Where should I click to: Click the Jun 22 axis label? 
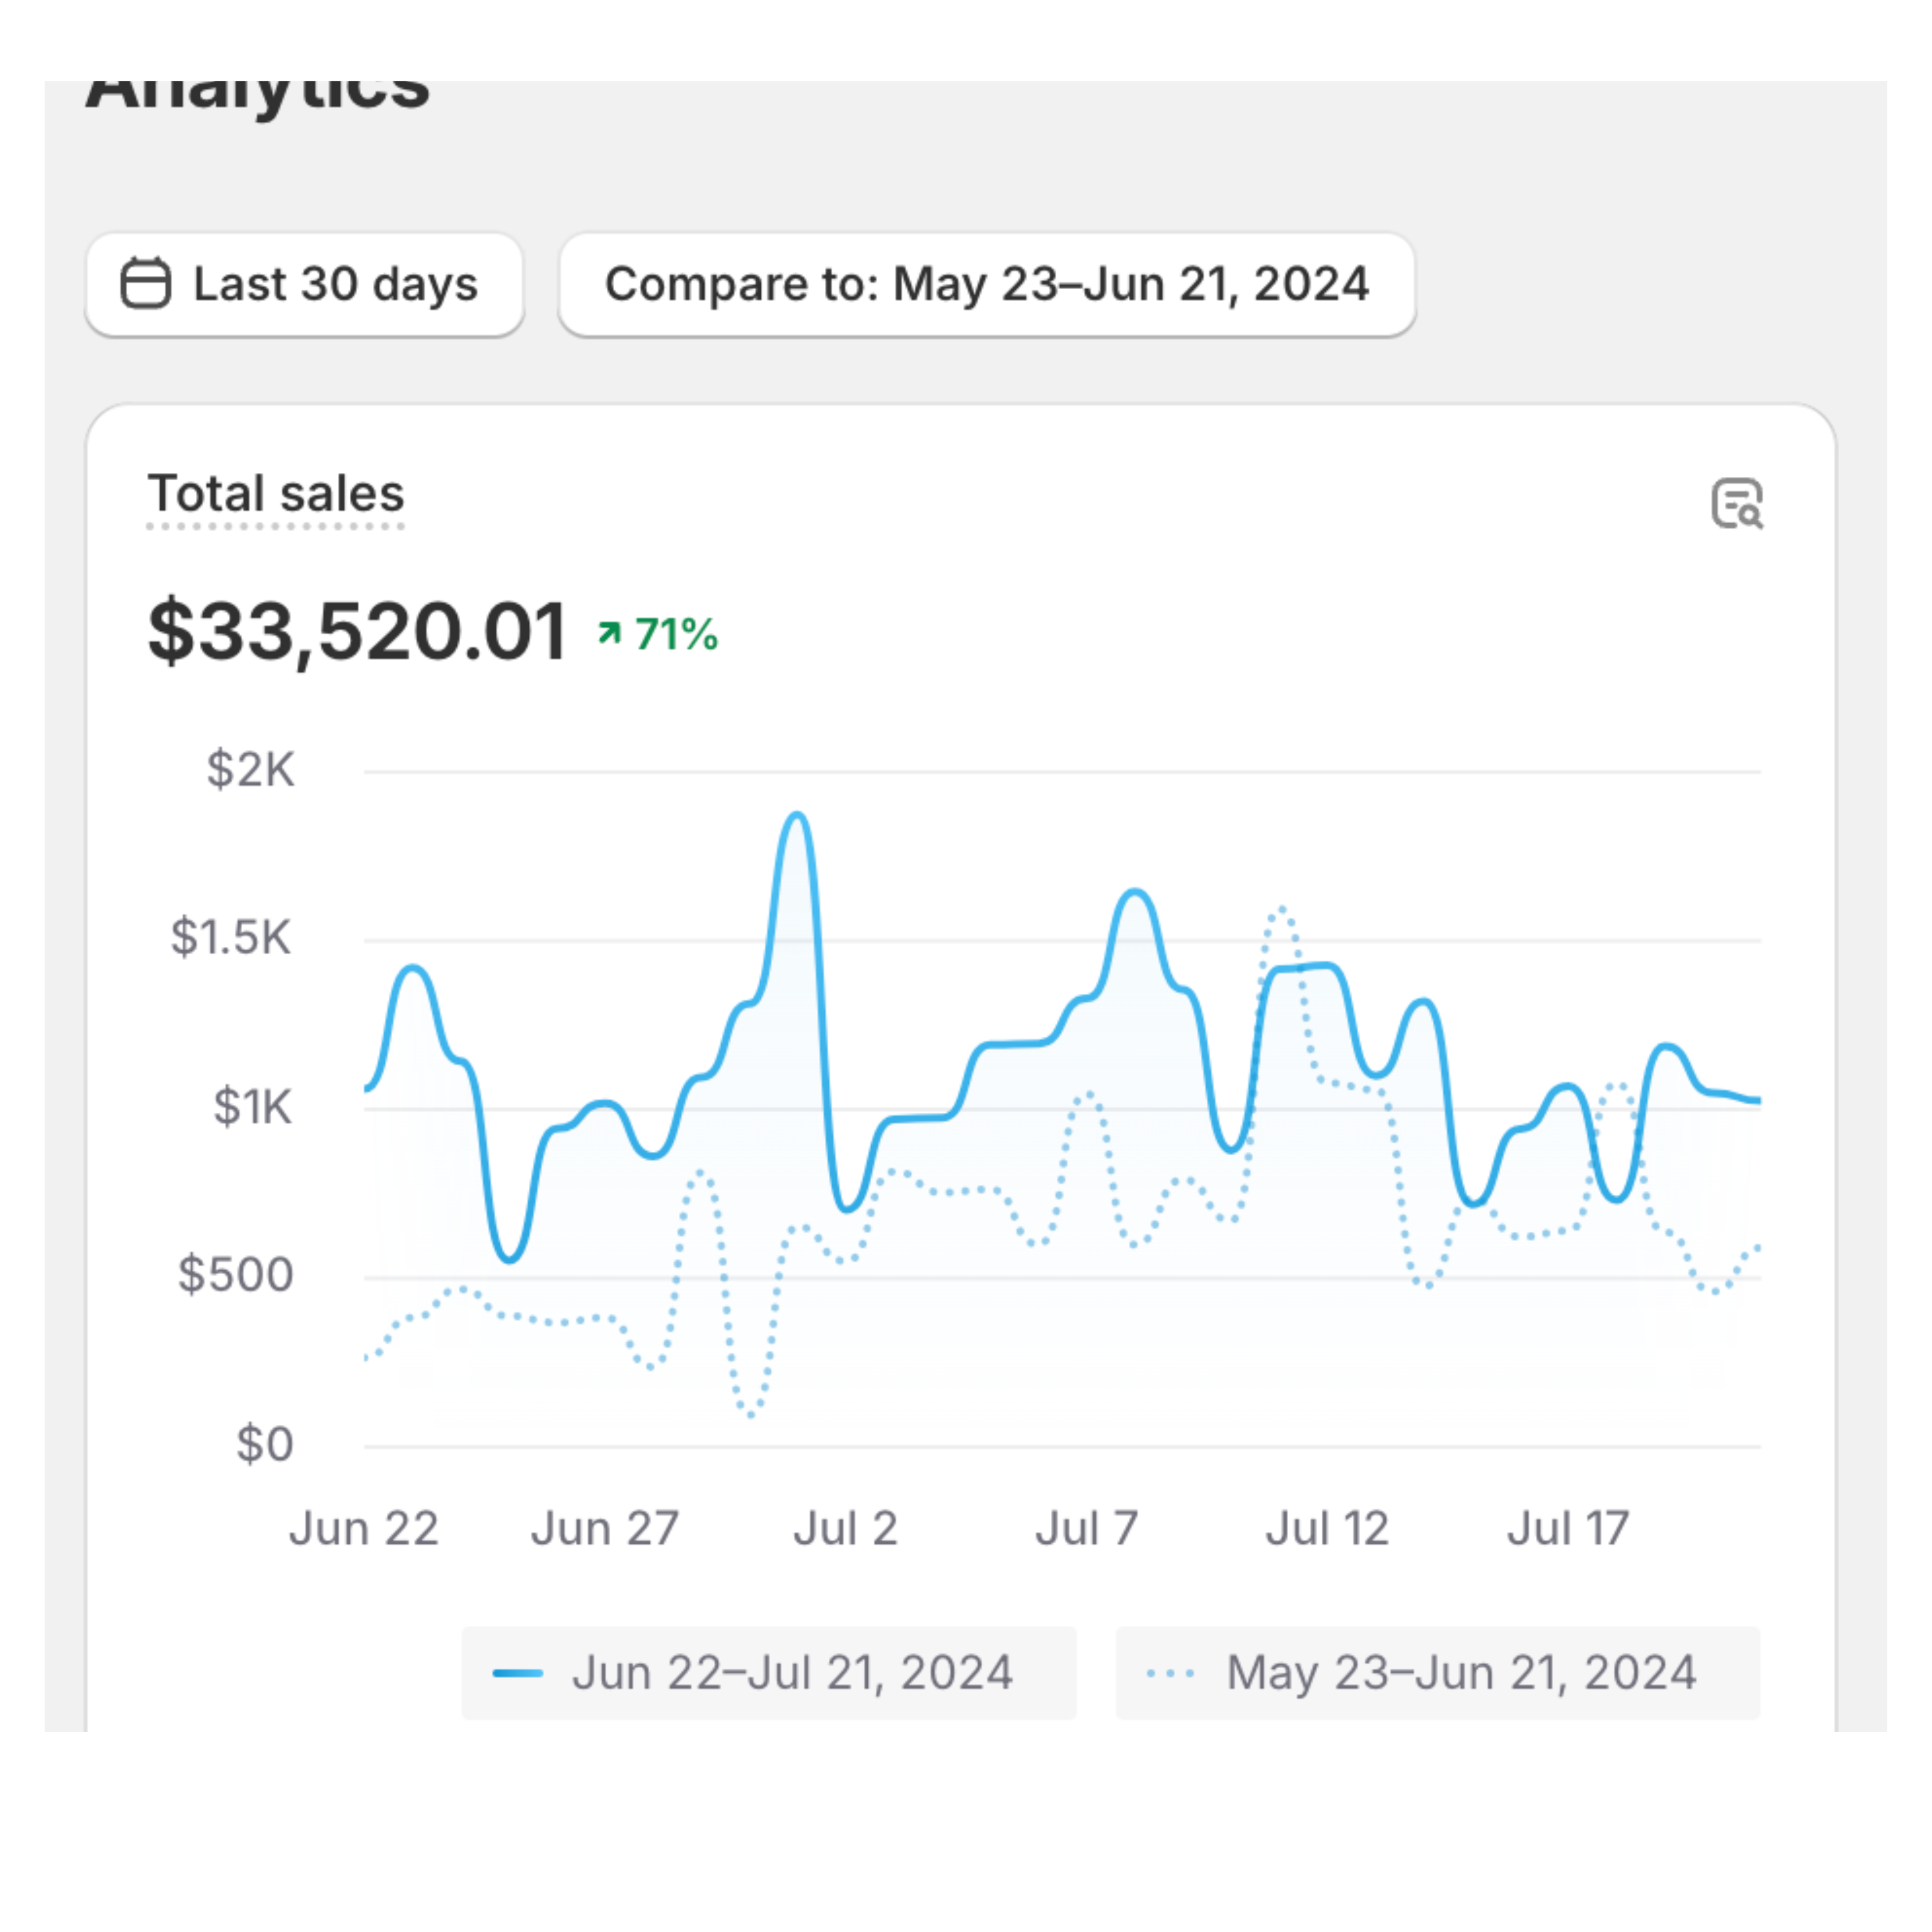click(x=364, y=1529)
